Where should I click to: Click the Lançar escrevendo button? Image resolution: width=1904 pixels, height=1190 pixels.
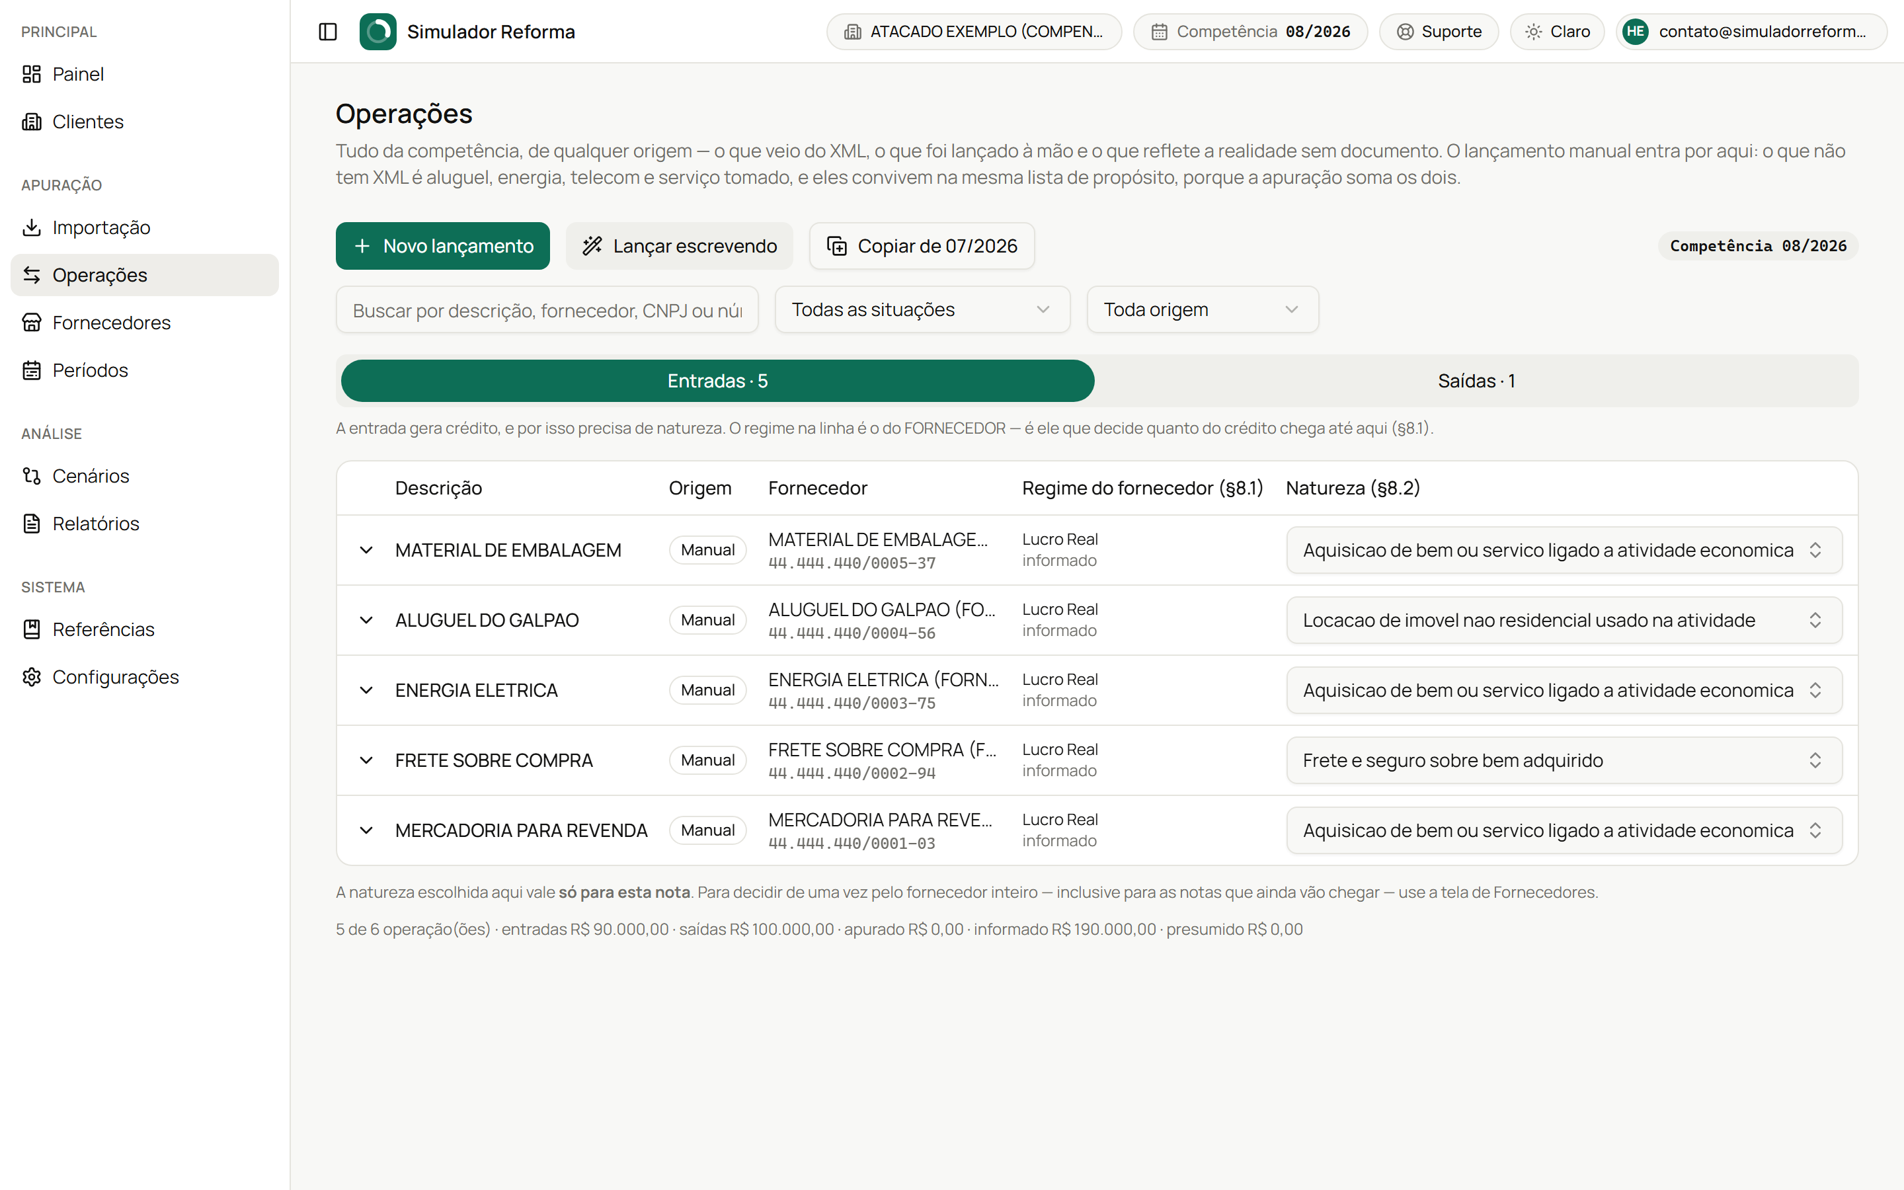(679, 247)
